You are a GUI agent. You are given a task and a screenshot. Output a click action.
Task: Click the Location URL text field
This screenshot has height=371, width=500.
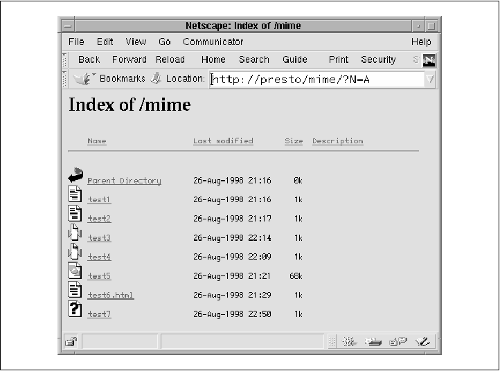click(316, 80)
